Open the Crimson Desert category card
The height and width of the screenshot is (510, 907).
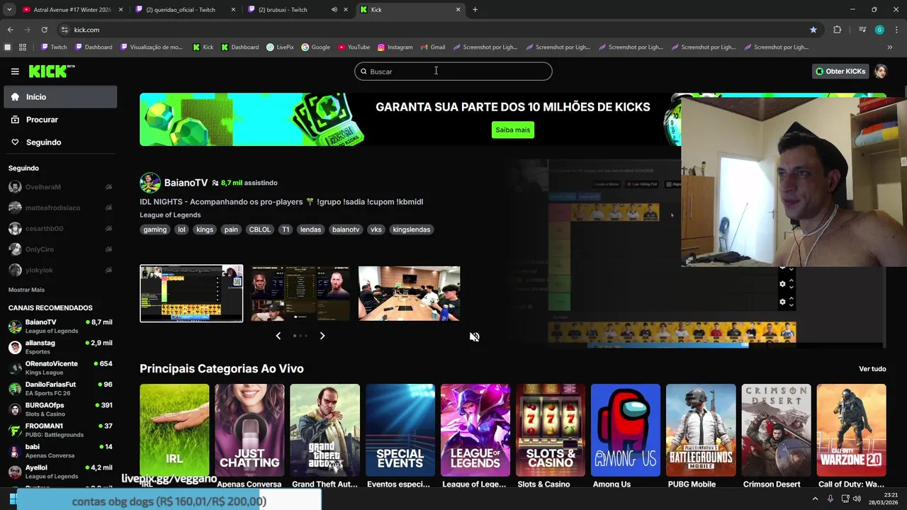tap(776, 430)
